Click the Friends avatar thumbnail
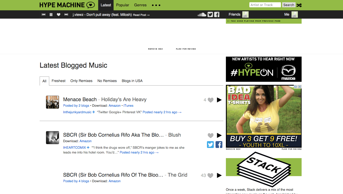 245,14
